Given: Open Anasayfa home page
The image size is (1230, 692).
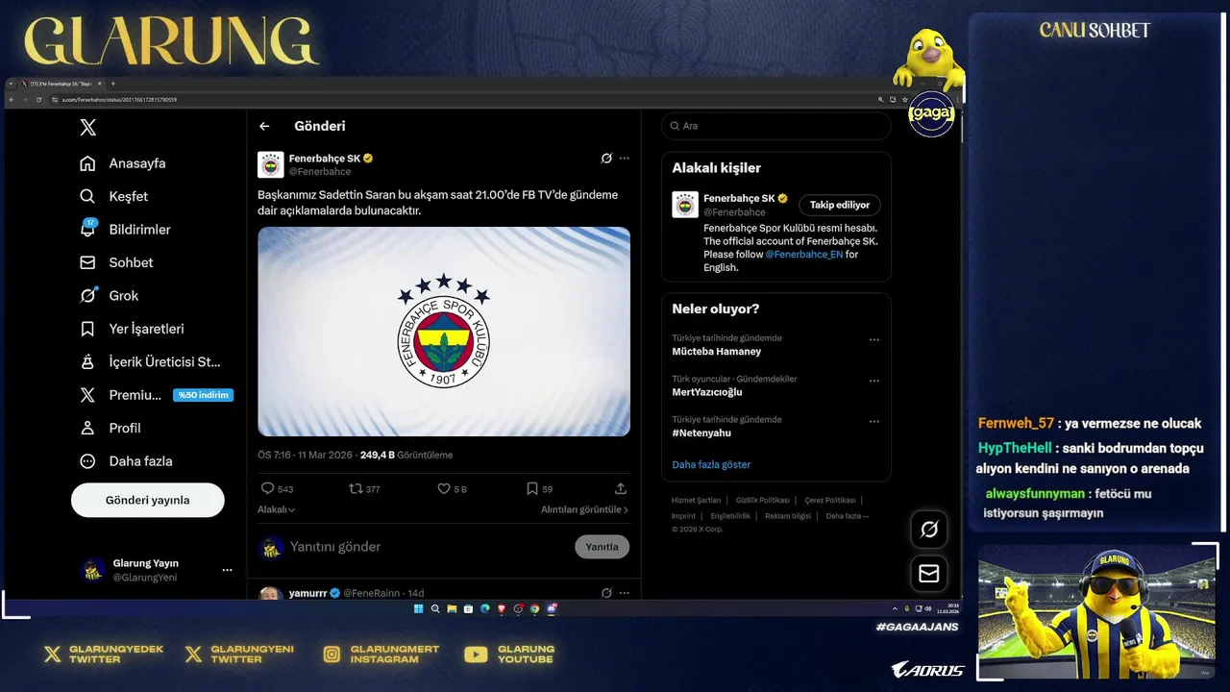Looking at the screenshot, I should [x=122, y=163].
